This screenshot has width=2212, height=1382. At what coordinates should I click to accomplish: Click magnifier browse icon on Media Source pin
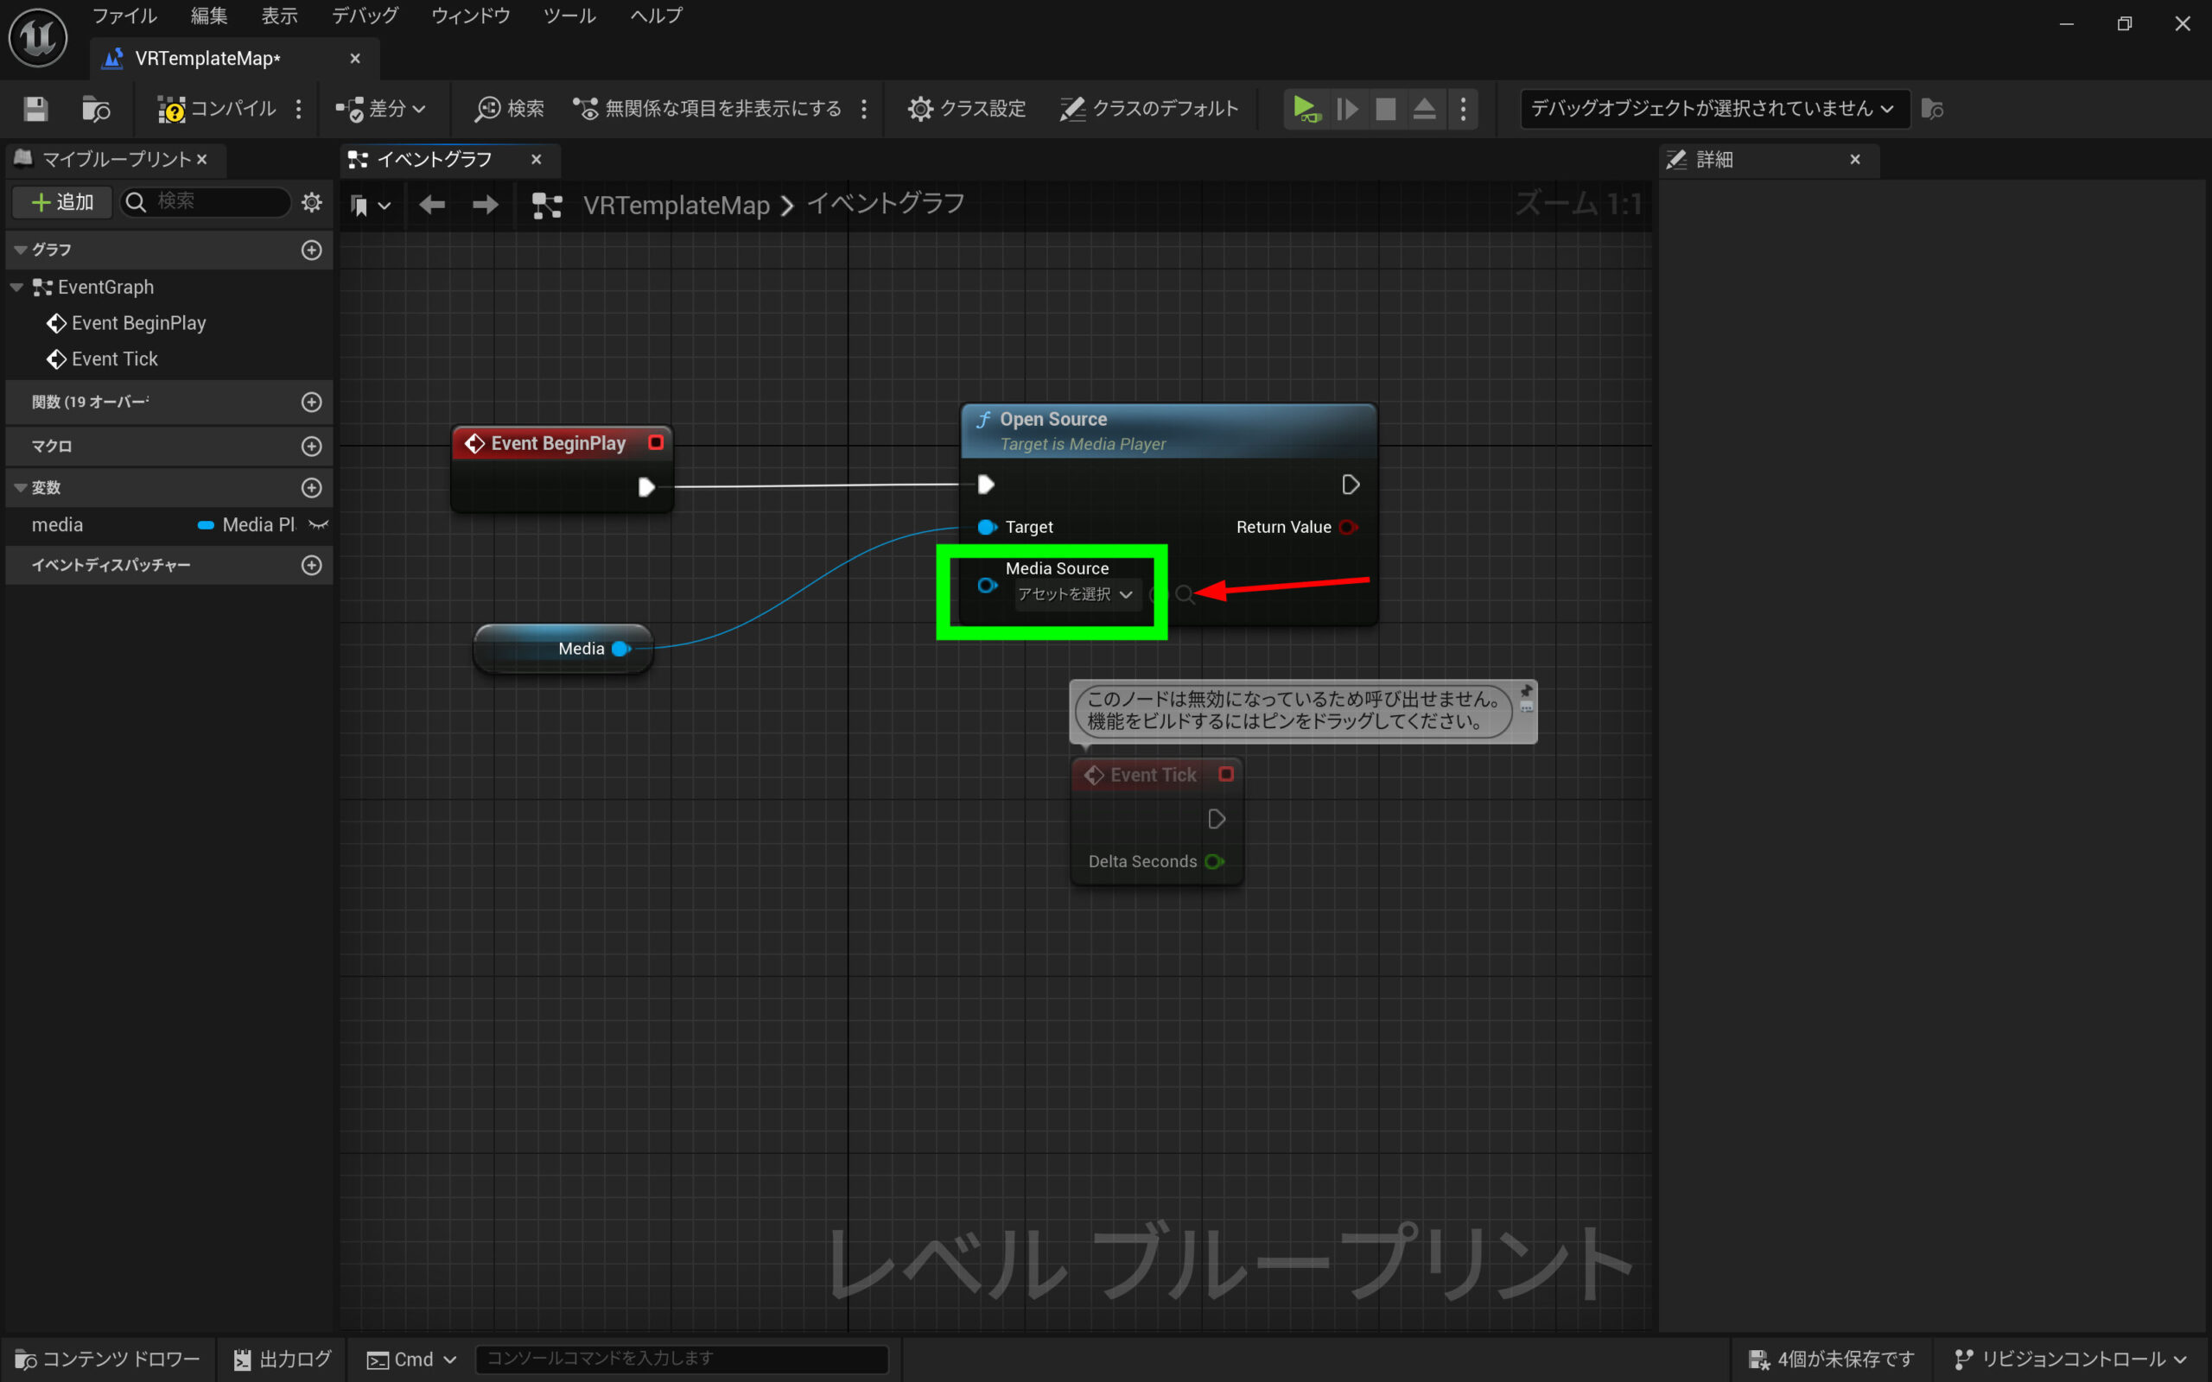click(1184, 595)
